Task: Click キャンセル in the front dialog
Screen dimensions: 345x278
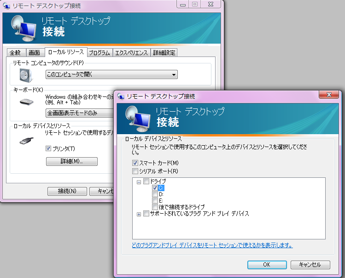Action: click(310, 265)
